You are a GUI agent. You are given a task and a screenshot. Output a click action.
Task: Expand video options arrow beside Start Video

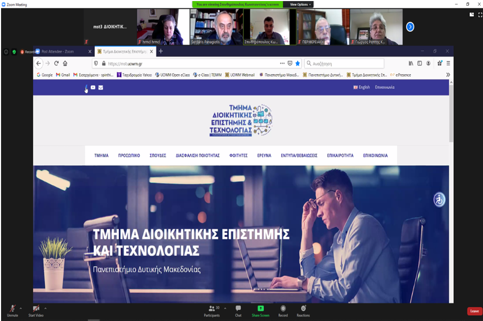(x=45, y=308)
